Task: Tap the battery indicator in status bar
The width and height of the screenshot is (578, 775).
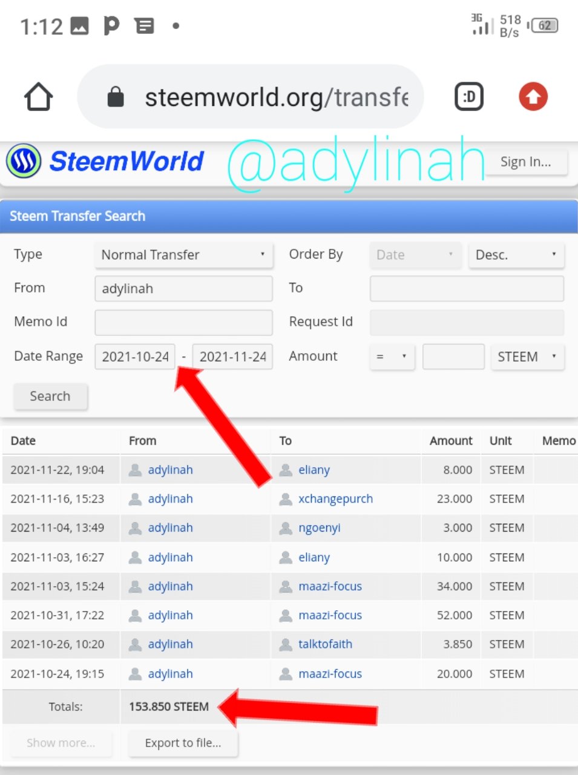Action: [x=544, y=25]
